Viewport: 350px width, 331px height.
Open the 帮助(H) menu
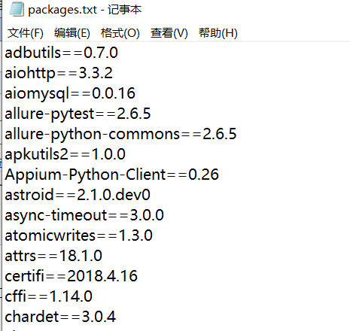point(218,33)
